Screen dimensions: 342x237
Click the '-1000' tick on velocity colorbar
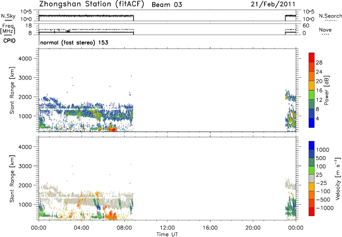325,208
